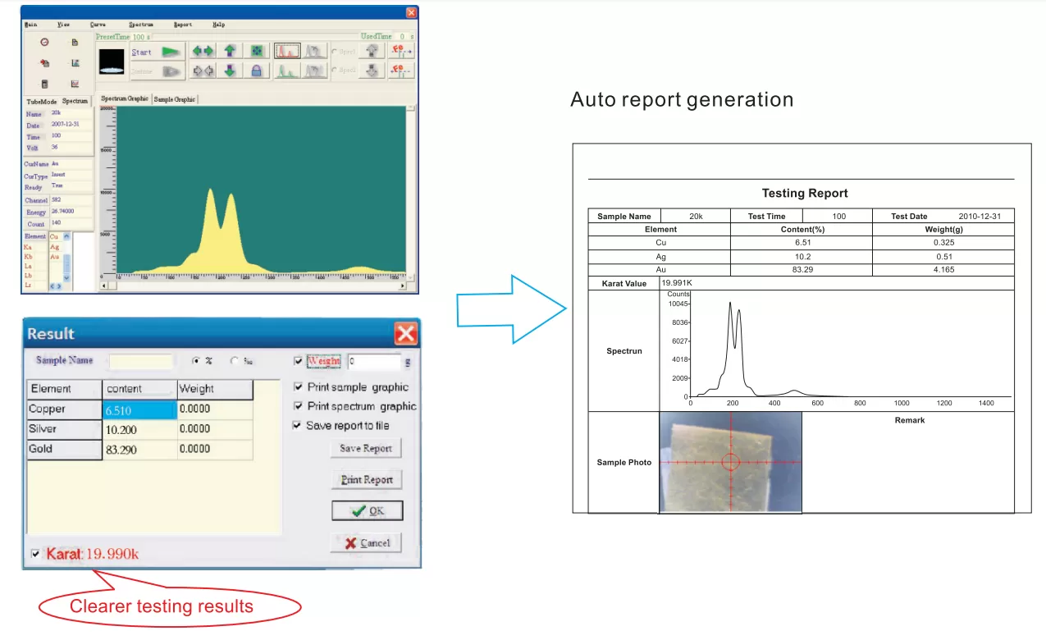Click the Print Report button

coord(366,479)
